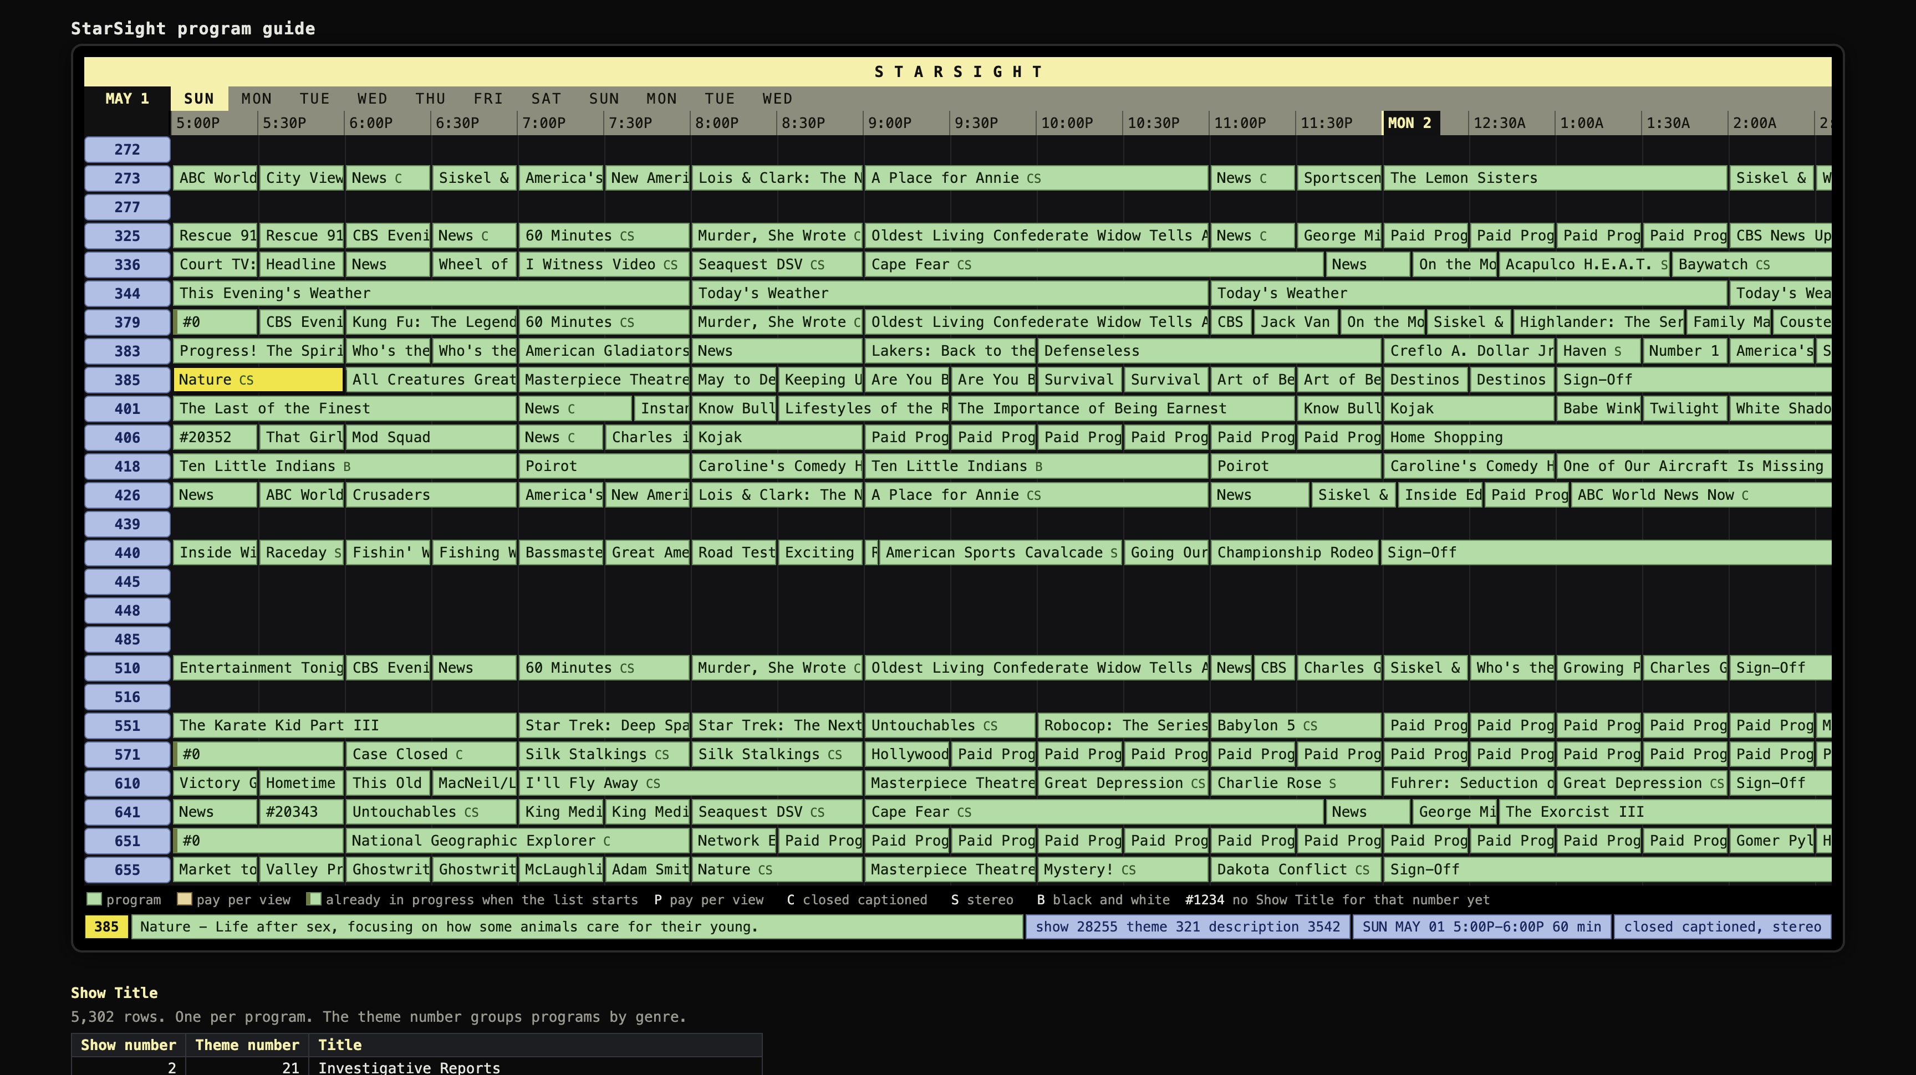Choose the WED day tab at the end
The width and height of the screenshot is (1916, 1075).
tap(777, 98)
